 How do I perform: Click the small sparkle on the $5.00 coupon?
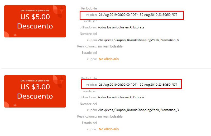point(15,35)
